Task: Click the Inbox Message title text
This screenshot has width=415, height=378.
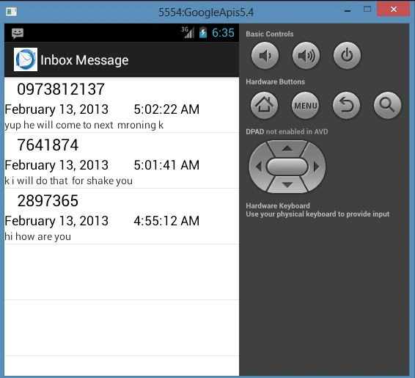Action: (x=84, y=60)
